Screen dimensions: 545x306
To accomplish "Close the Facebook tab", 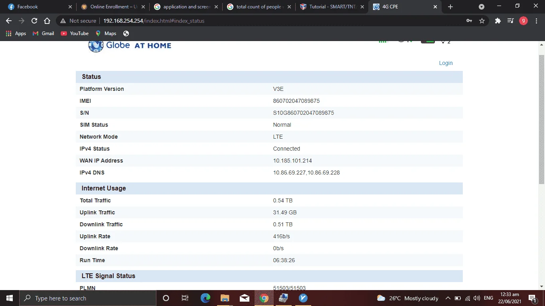I will pyautogui.click(x=70, y=7).
